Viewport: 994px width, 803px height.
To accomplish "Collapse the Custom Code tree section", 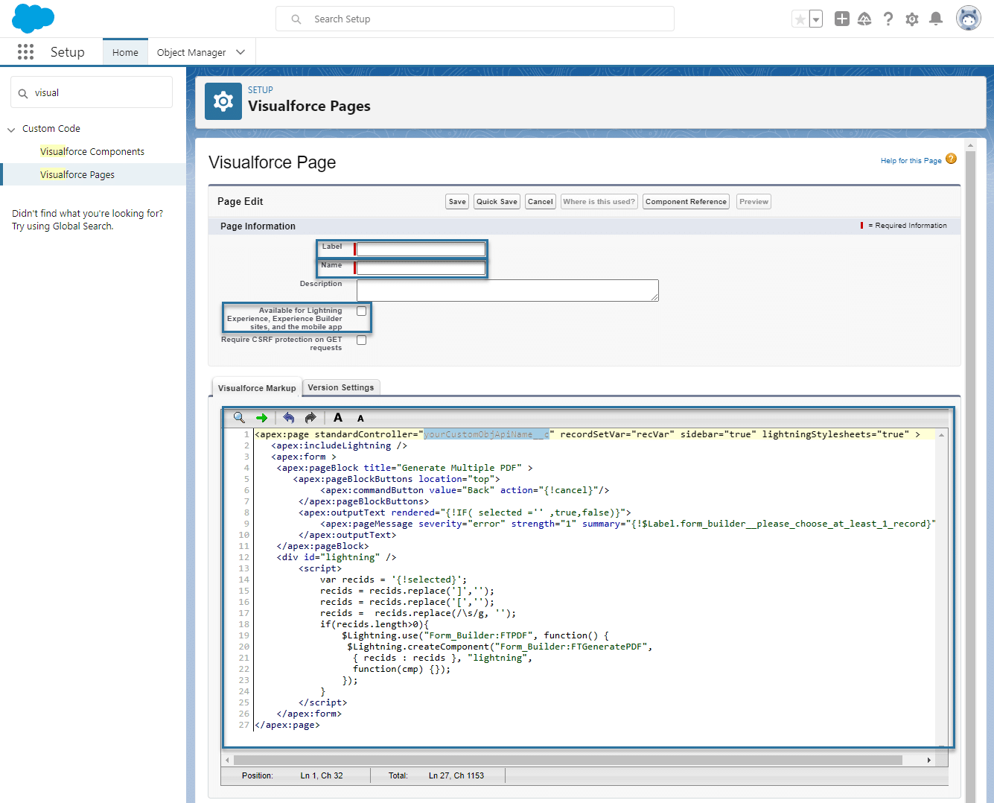I will click(x=10, y=128).
